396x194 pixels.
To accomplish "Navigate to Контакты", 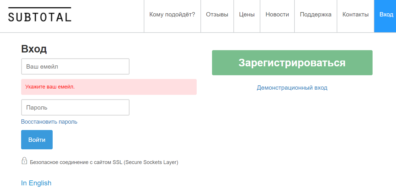I will click(x=356, y=14).
